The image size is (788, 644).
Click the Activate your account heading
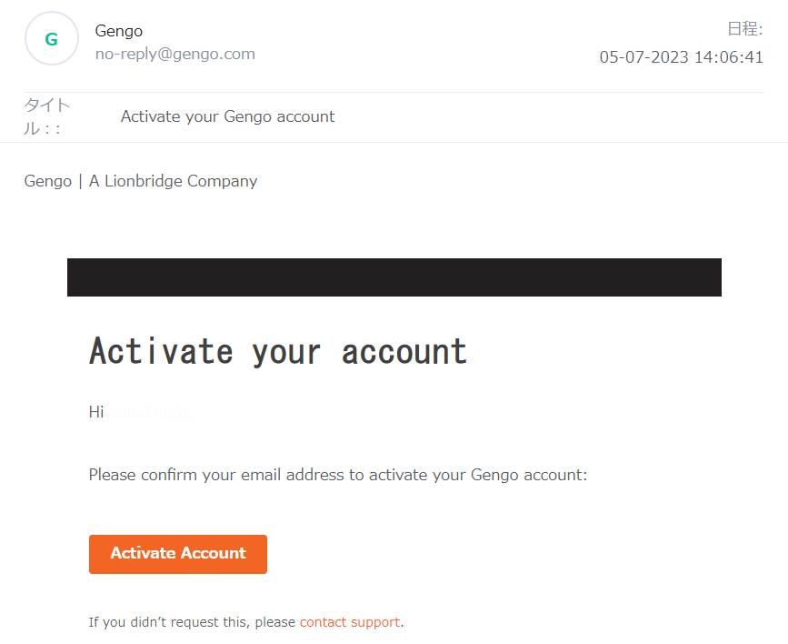[278, 351]
